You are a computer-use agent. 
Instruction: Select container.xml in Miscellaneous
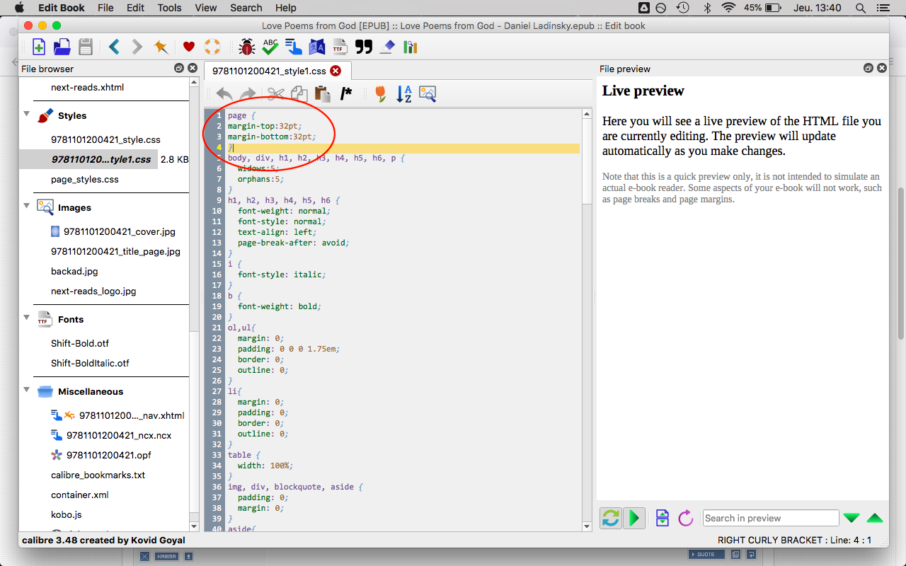pos(80,495)
